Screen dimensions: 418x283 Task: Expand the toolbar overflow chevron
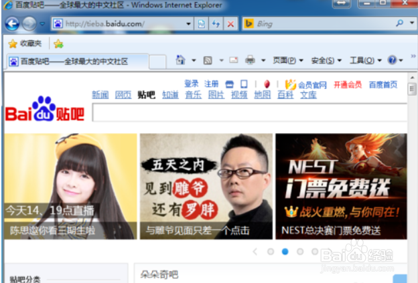(x=413, y=56)
